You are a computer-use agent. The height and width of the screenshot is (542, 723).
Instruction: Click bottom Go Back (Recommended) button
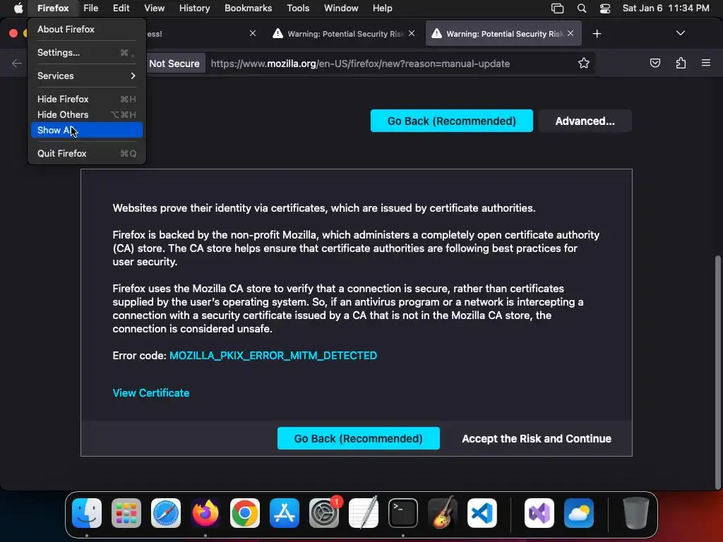358,438
